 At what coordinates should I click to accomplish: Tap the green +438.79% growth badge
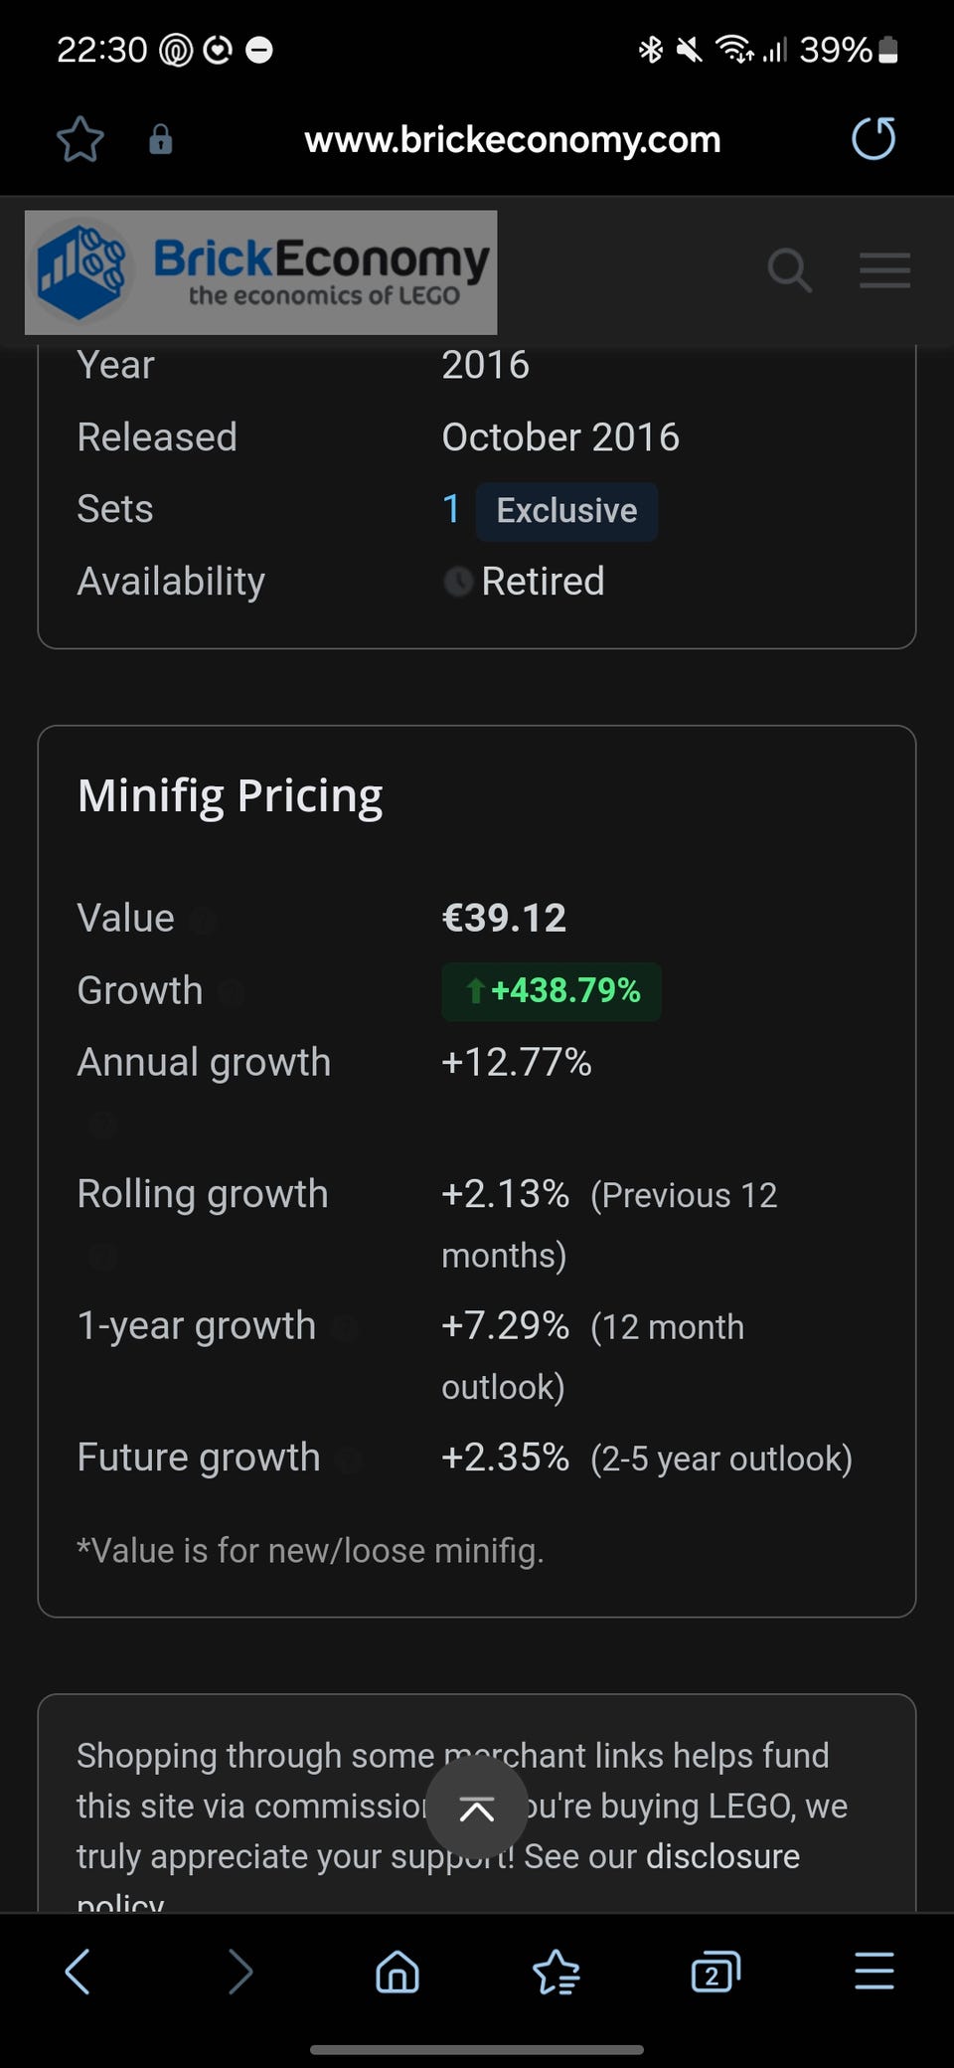pyautogui.click(x=552, y=991)
